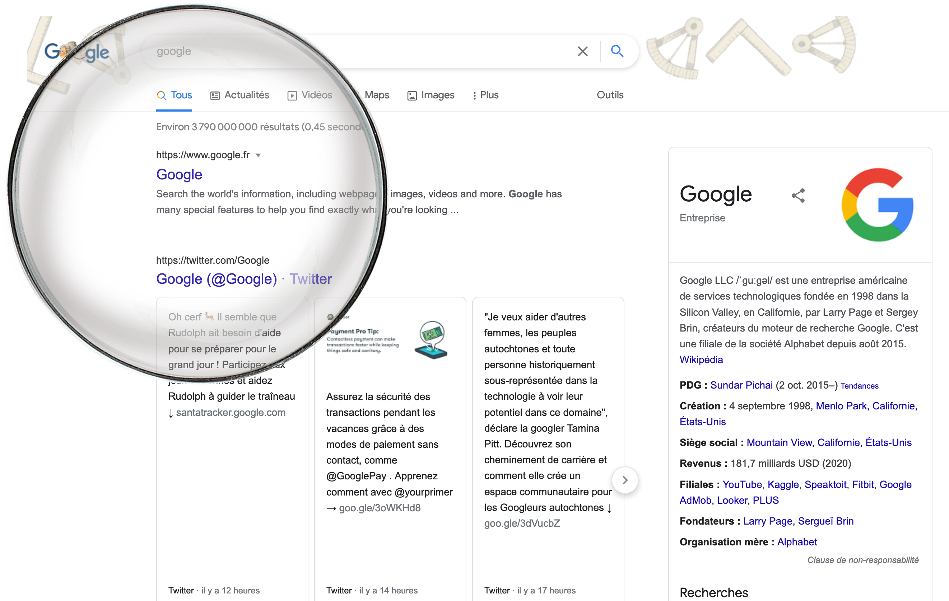Click the colorful Google G logo

coord(877,205)
